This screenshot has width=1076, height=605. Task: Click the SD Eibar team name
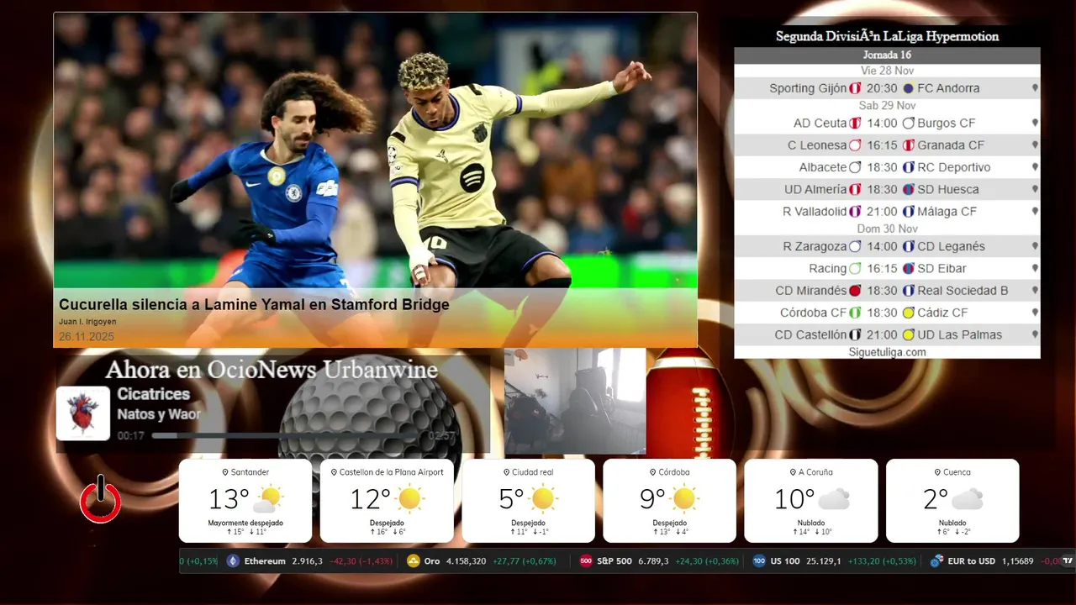[x=941, y=269]
